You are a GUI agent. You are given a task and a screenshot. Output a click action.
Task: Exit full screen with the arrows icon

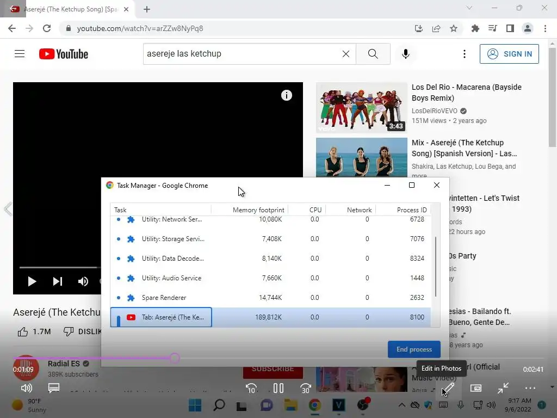click(x=503, y=388)
